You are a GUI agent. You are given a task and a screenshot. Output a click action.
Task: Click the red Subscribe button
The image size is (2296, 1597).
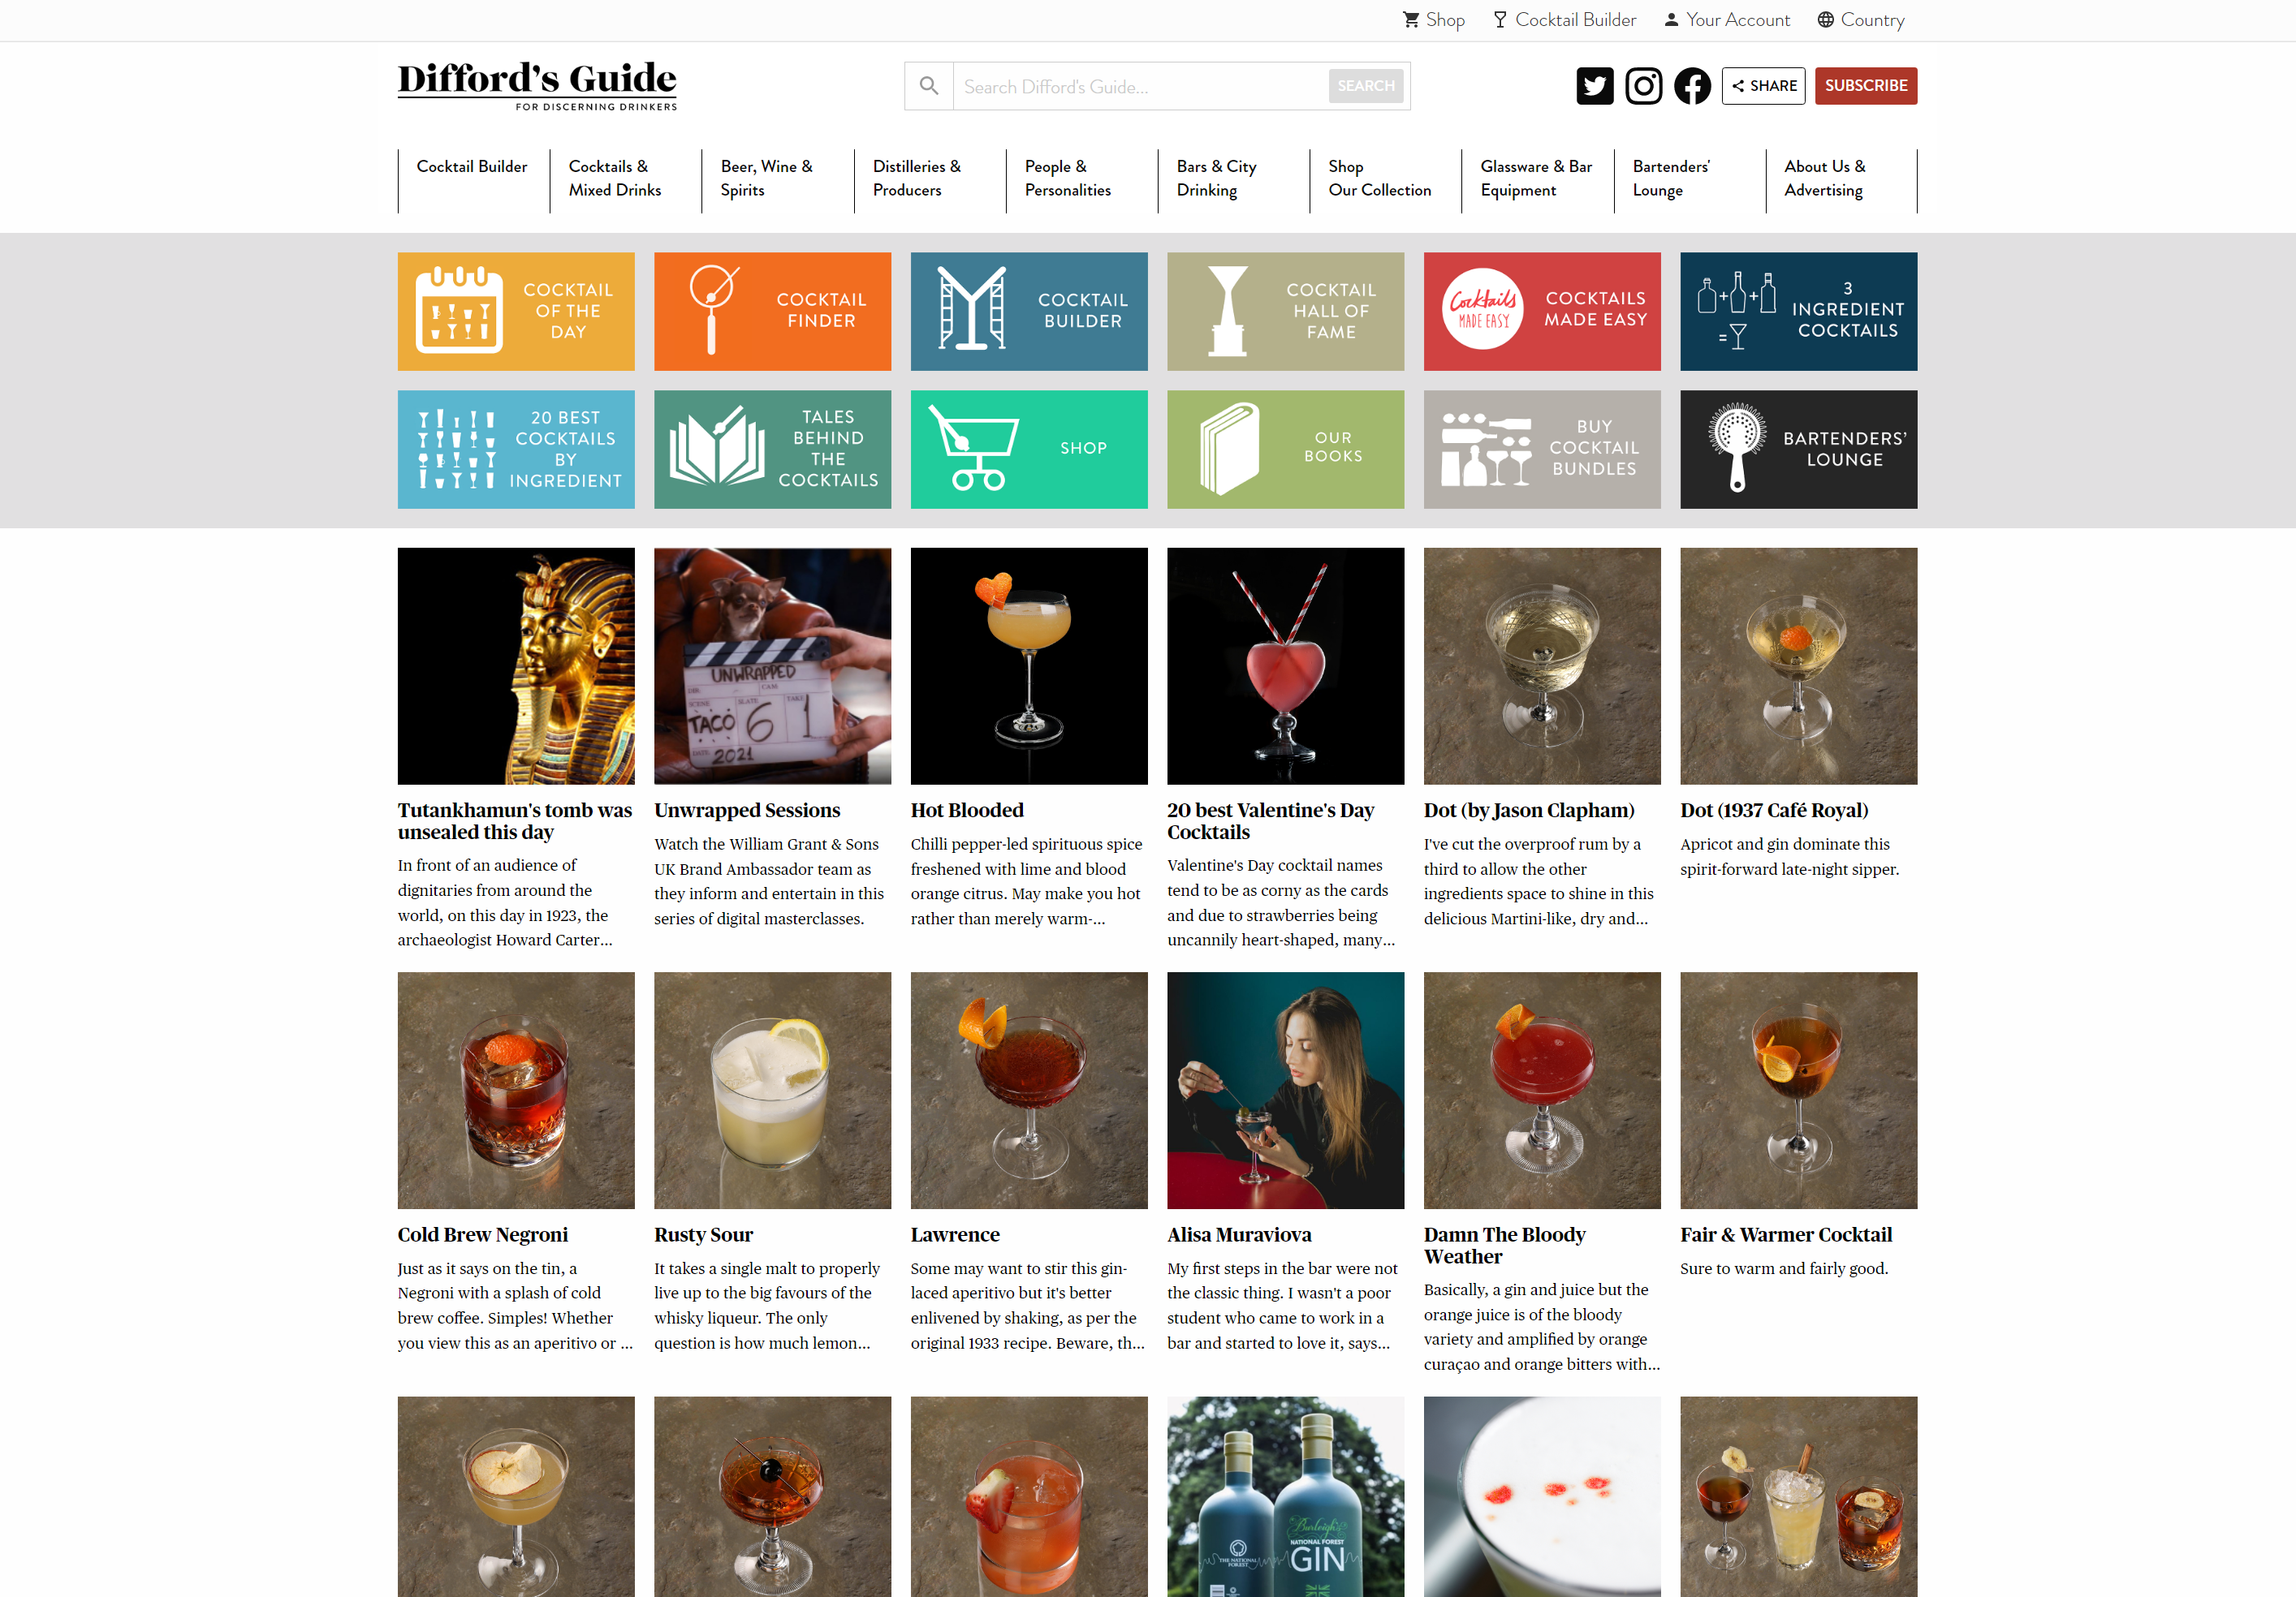tap(1865, 86)
